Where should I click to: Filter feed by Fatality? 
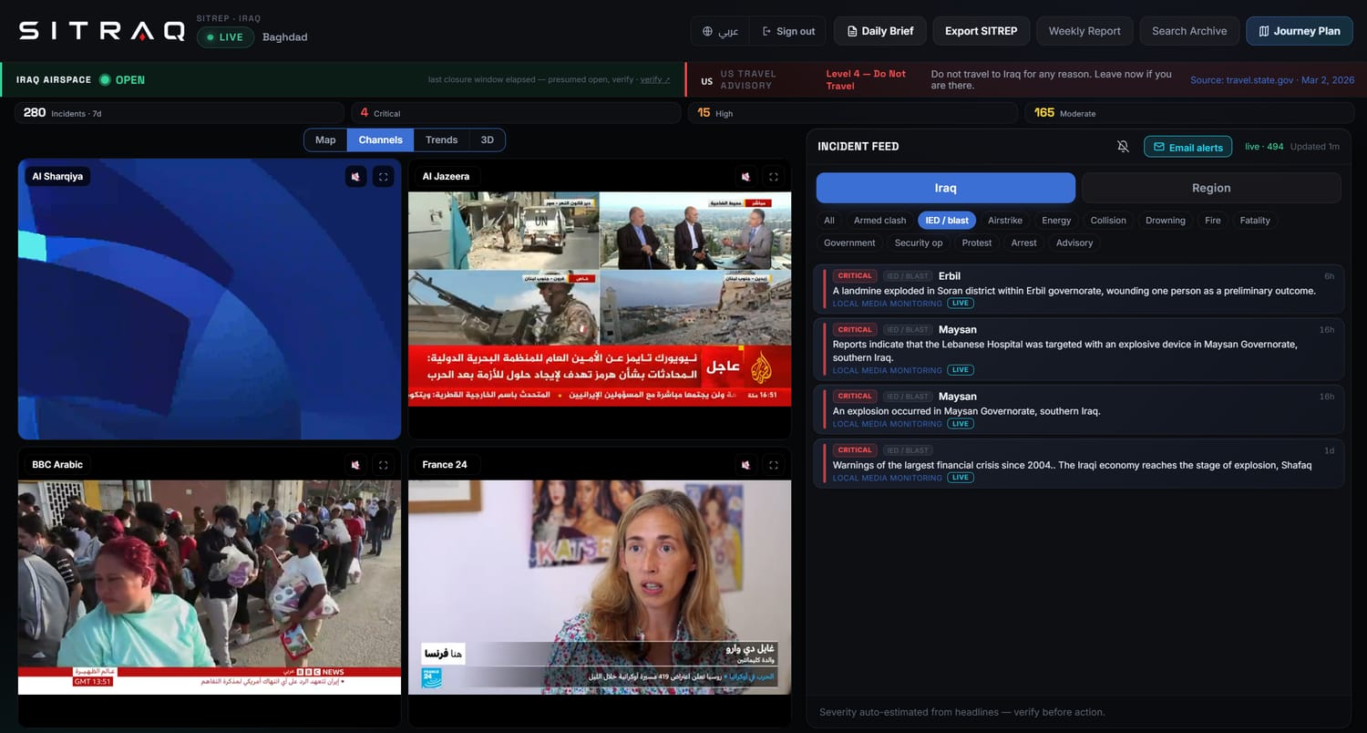1255,221
